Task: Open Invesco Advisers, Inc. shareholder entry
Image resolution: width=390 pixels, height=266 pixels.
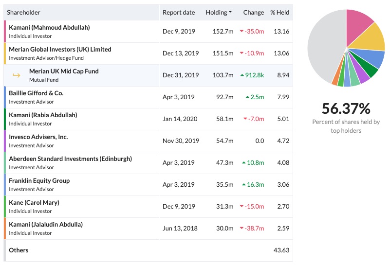Action: point(38,137)
